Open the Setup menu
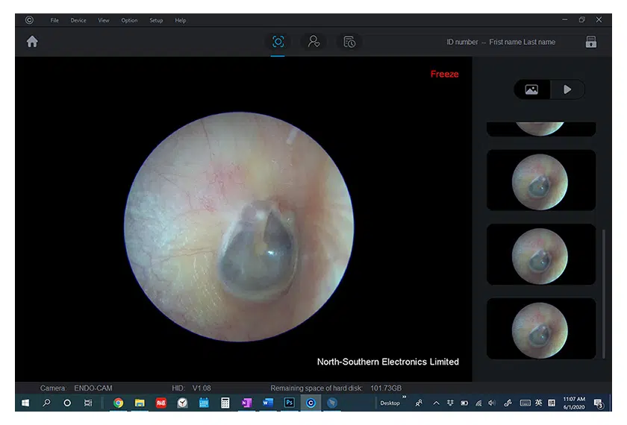Viewport: 627px width, 425px height. click(156, 20)
